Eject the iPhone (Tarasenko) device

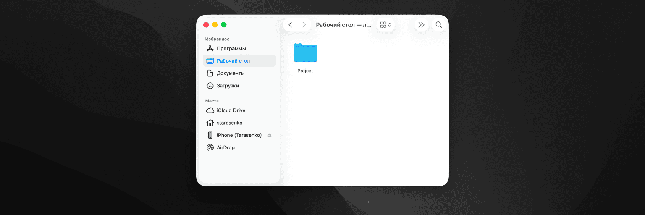pos(270,135)
